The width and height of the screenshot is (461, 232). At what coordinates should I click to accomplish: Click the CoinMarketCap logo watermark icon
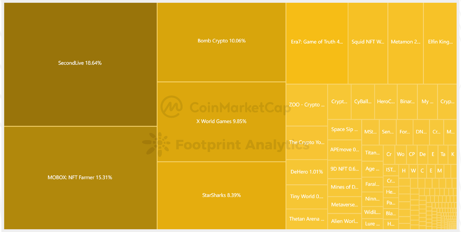click(x=171, y=107)
